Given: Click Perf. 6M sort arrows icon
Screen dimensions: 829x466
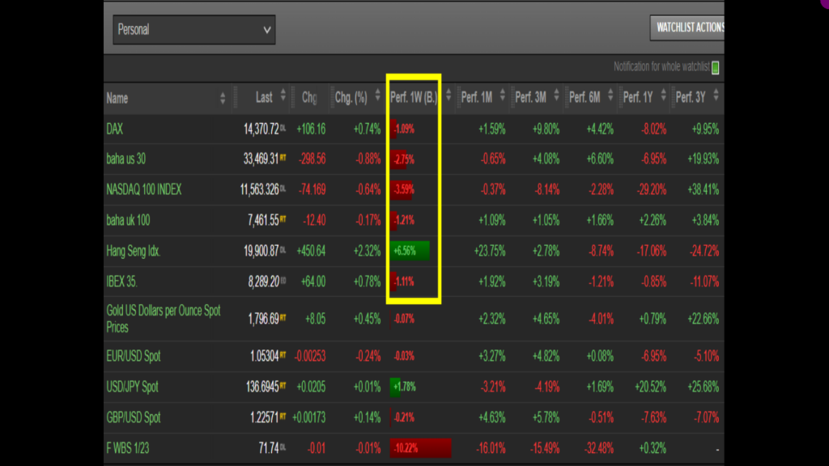Looking at the screenshot, I should click(x=610, y=96).
